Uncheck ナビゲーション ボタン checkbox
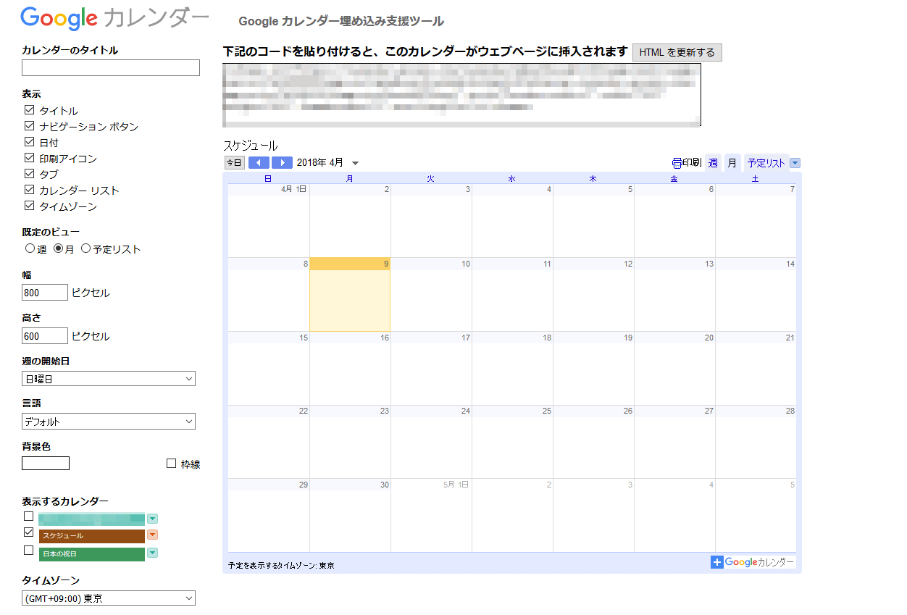The height and width of the screenshot is (615, 907). (x=30, y=126)
